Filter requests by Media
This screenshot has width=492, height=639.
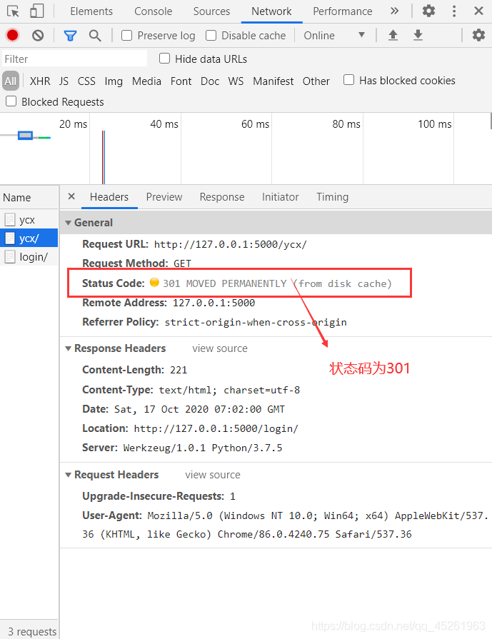[x=147, y=81]
